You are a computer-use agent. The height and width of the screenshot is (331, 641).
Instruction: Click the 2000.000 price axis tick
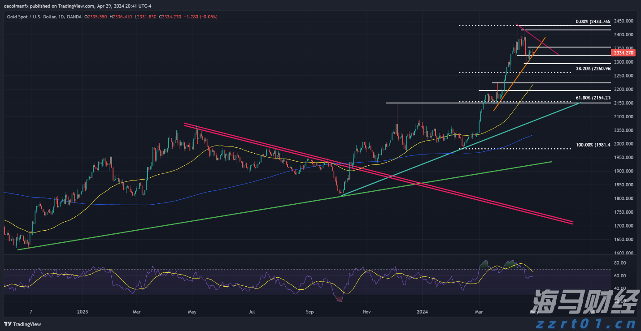pyautogui.click(x=623, y=144)
